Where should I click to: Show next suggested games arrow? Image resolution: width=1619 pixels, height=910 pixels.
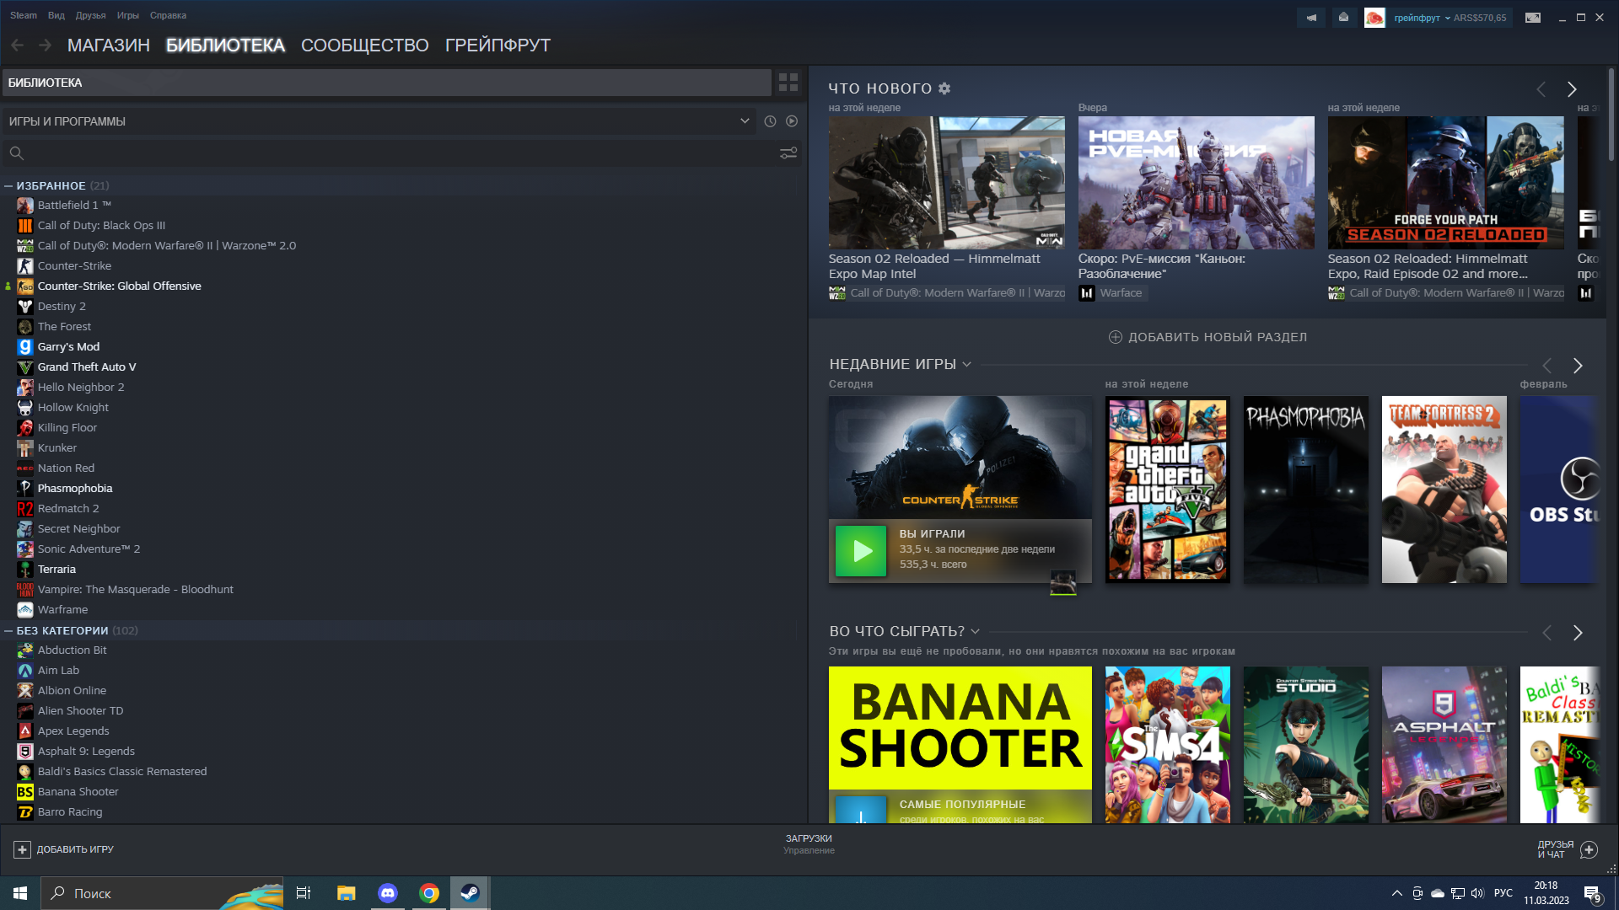pos(1578,633)
